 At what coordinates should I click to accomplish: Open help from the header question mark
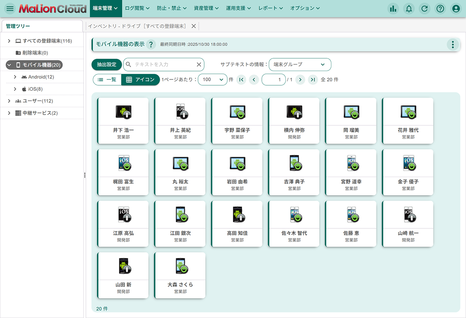pyautogui.click(x=440, y=9)
